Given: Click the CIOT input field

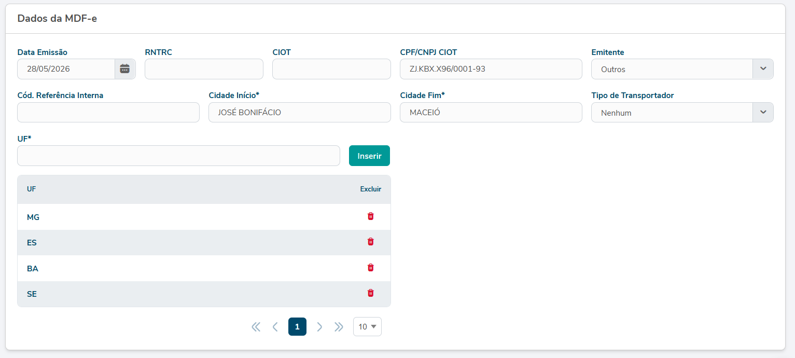Looking at the screenshot, I should click(331, 69).
